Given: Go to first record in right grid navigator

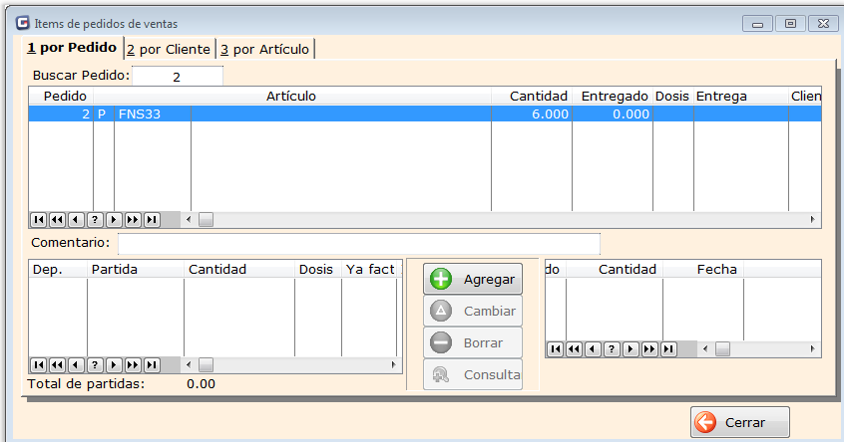Looking at the screenshot, I should point(555,349).
